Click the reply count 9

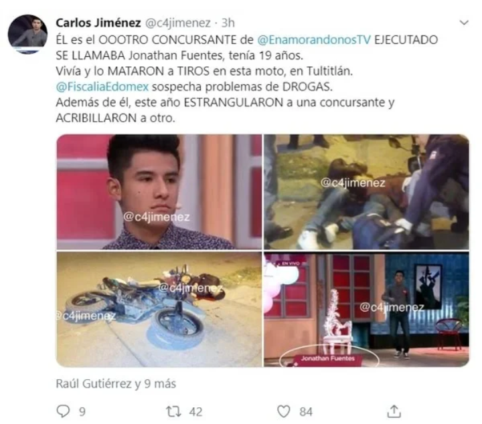[x=82, y=412]
